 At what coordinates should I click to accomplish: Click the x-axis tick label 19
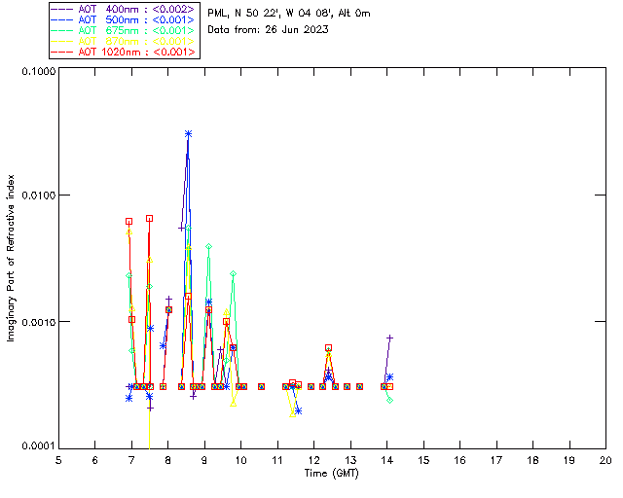569,460
